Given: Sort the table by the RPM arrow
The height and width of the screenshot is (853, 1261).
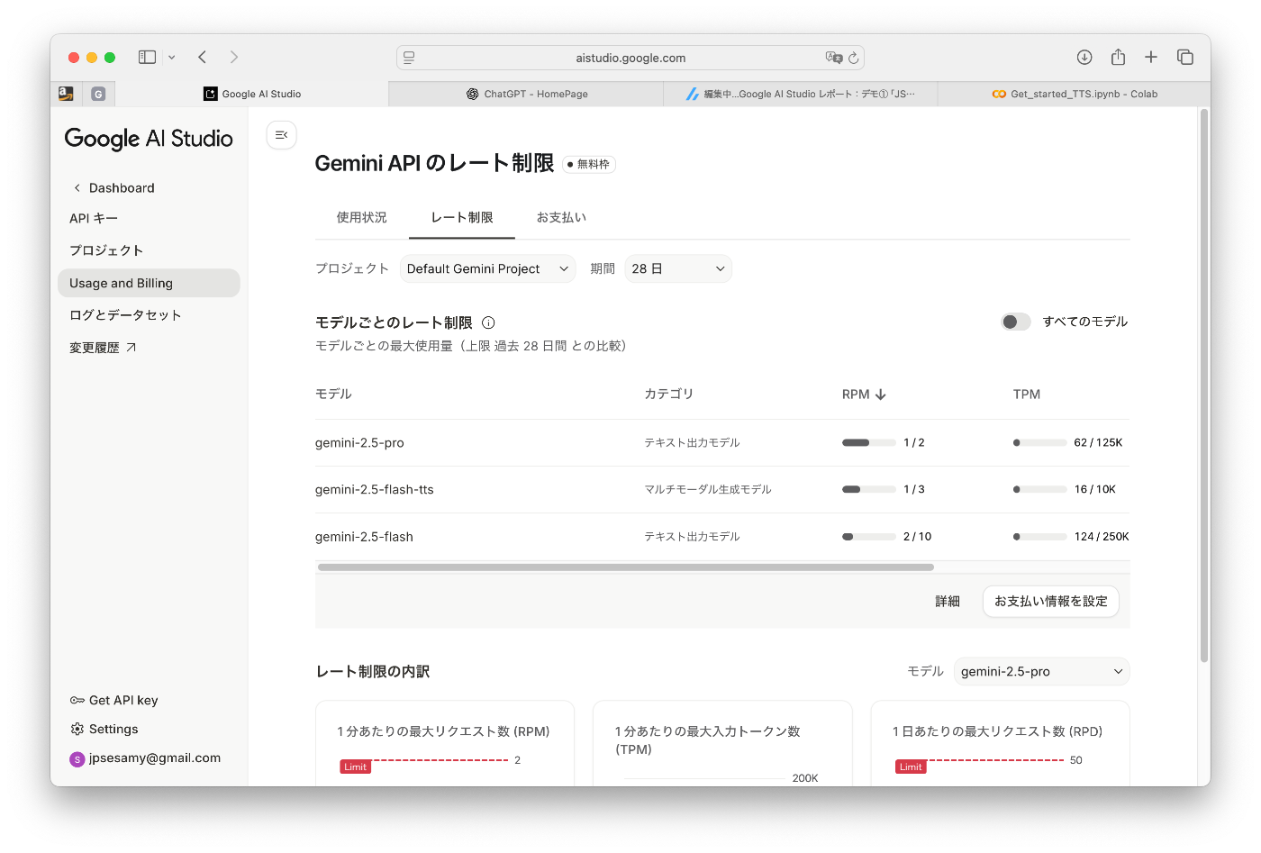Looking at the screenshot, I should (x=881, y=395).
